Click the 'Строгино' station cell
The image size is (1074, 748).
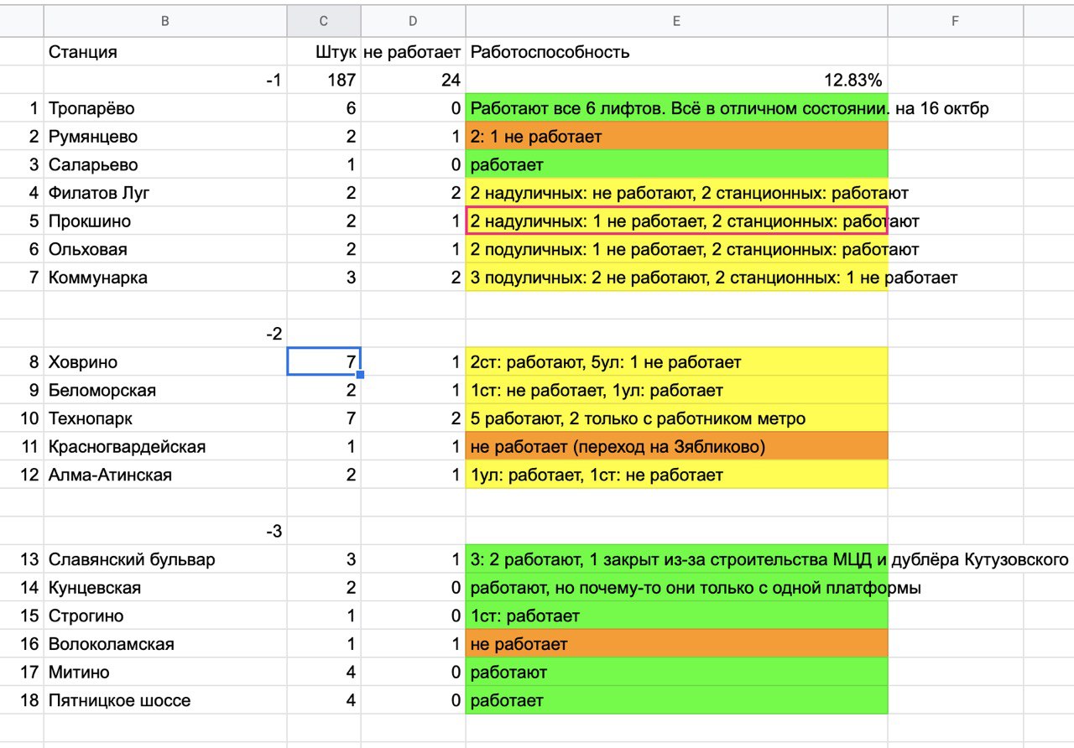[x=165, y=616]
